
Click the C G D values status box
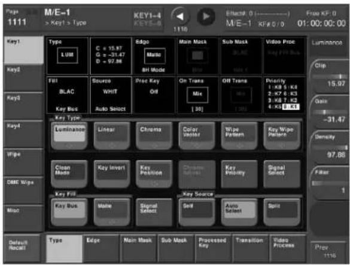tap(111, 56)
